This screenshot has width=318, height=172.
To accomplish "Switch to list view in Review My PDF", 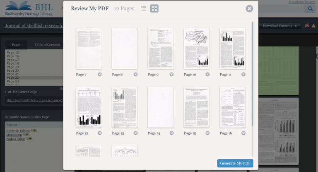I will coord(143,8).
